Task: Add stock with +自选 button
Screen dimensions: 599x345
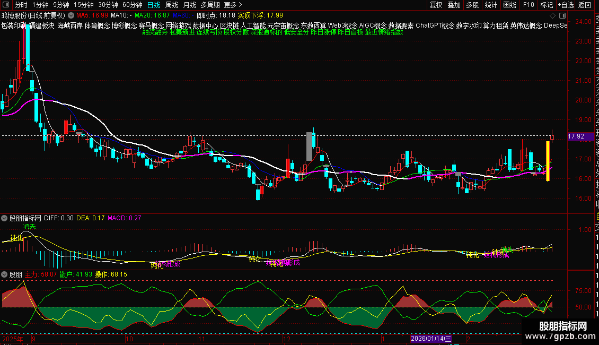Action: (x=565, y=5)
